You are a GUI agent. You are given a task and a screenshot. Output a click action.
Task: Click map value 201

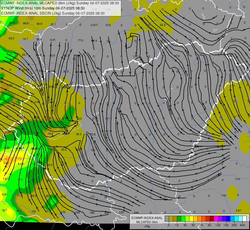77,197
